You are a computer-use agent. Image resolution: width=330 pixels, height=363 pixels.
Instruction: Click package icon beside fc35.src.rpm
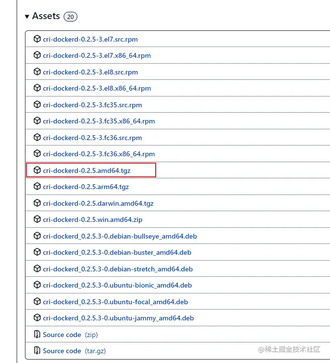click(37, 105)
